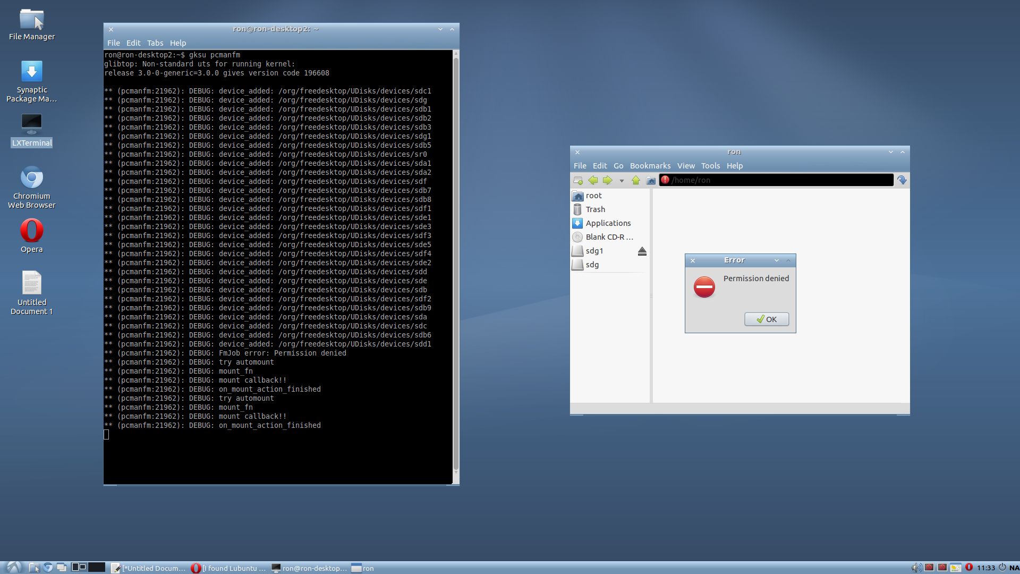Click the Go button beside path bar
The height and width of the screenshot is (574, 1020).
(x=902, y=181)
